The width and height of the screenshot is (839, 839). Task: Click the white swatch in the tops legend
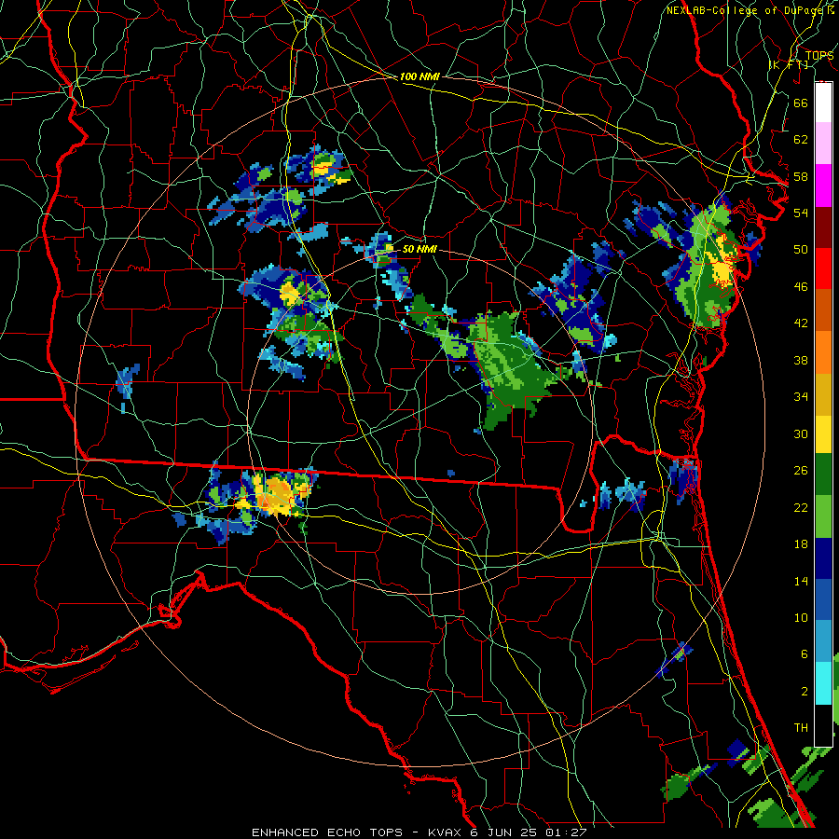click(x=823, y=103)
